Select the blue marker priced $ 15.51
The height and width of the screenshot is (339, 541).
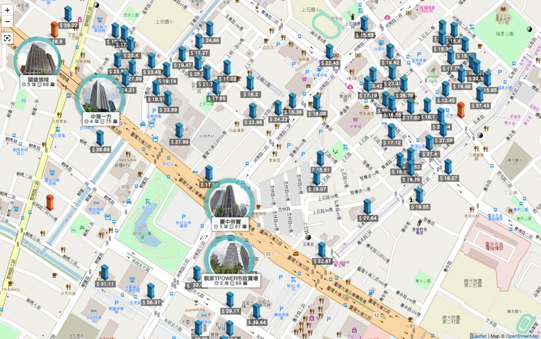(x=320, y=158)
